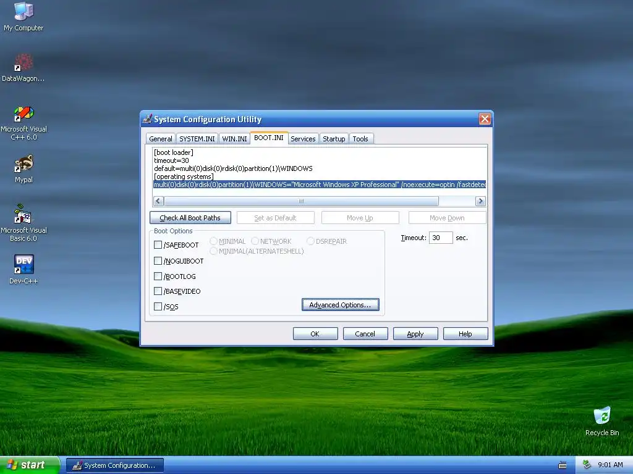Image resolution: width=633 pixels, height=474 pixels.
Task: Click the Apply button
Action: click(415, 334)
